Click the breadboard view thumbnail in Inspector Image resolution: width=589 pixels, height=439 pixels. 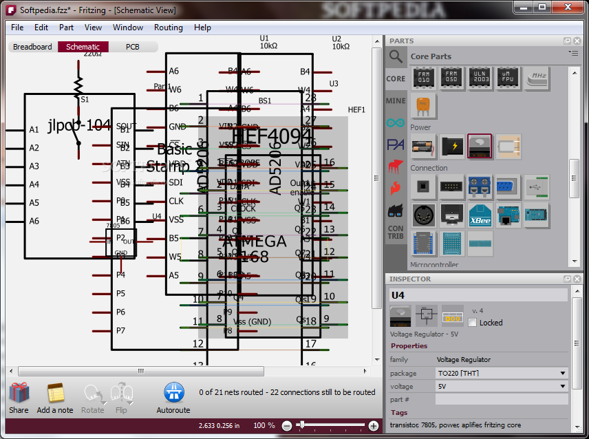pyautogui.click(x=400, y=316)
